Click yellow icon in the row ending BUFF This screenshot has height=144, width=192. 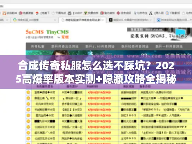28,127
